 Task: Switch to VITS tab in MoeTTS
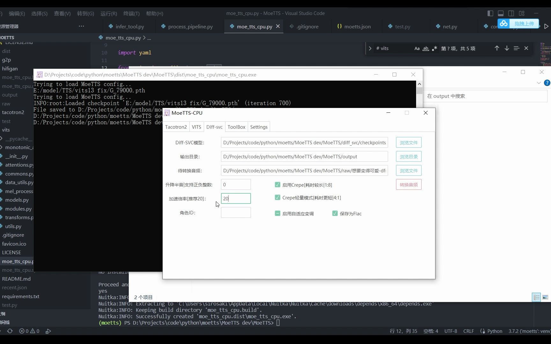pyautogui.click(x=196, y=127)
